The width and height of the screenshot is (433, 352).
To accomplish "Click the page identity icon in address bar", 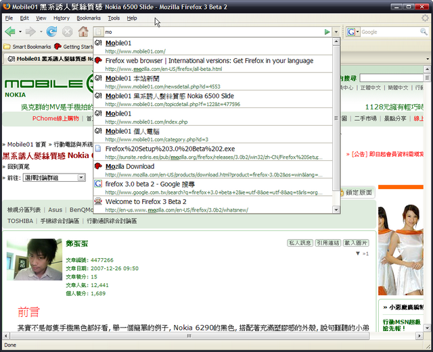I will [99, 32].
